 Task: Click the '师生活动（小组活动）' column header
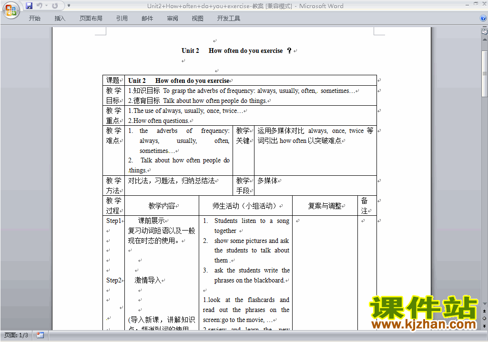(x=245, y=206)
